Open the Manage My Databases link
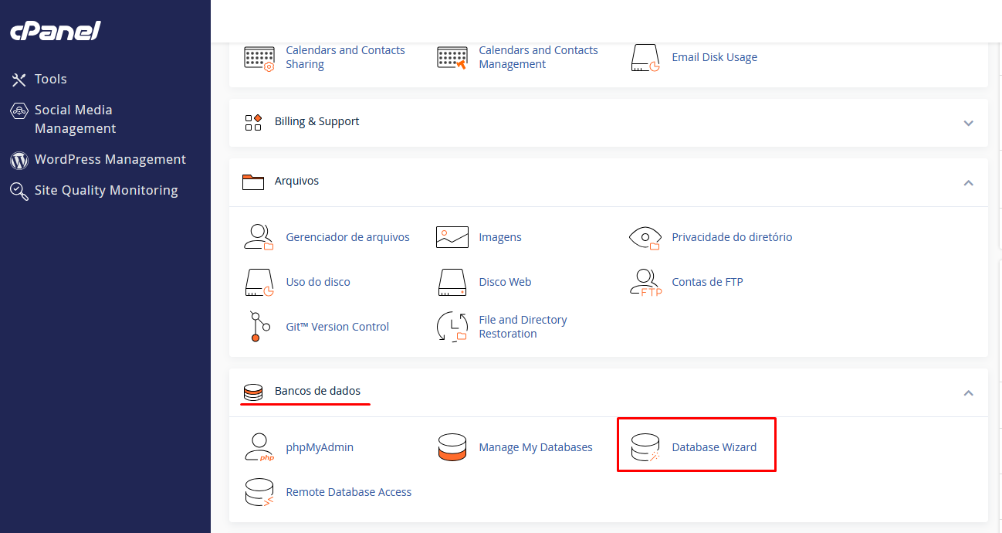The width and height of the screenshot is (1002, 533). [536, 447]
